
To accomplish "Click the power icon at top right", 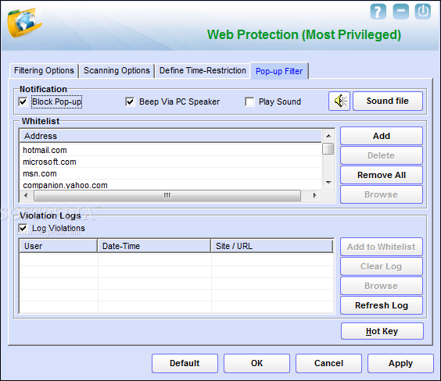I will tap(423, 12).
